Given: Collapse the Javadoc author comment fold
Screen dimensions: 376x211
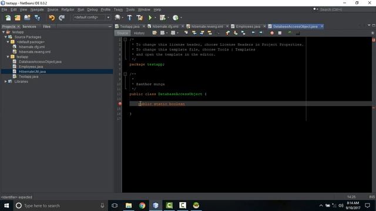Looking at the screenshot, I should click(x=125, y=74).
